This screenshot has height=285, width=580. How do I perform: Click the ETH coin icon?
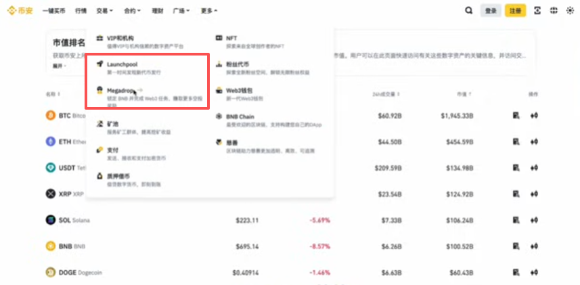coord(51,141)
